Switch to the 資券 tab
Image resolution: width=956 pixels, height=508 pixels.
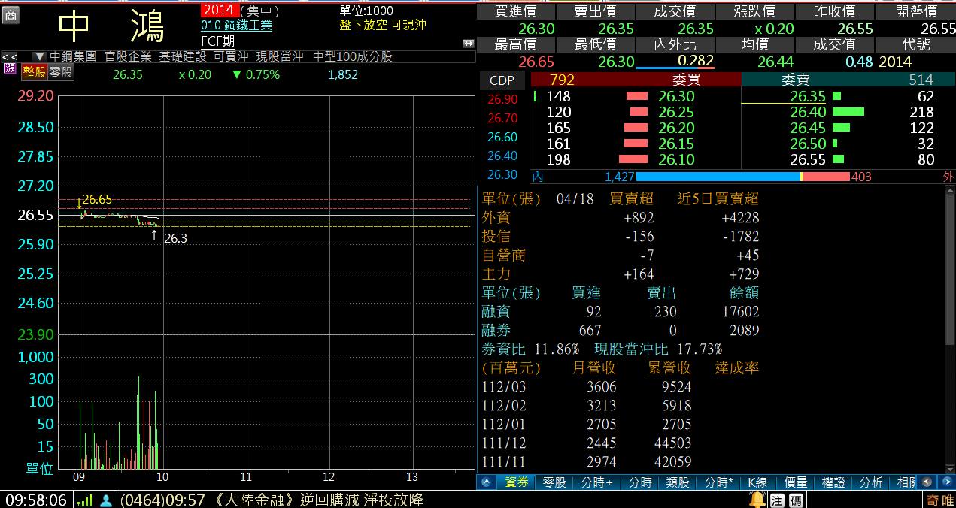[517, 482]
